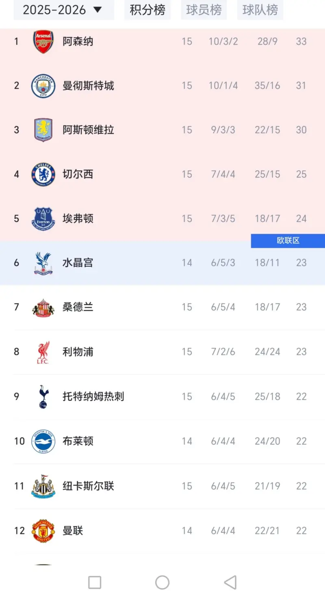Select the 积分榜 tab

[147, 10]
